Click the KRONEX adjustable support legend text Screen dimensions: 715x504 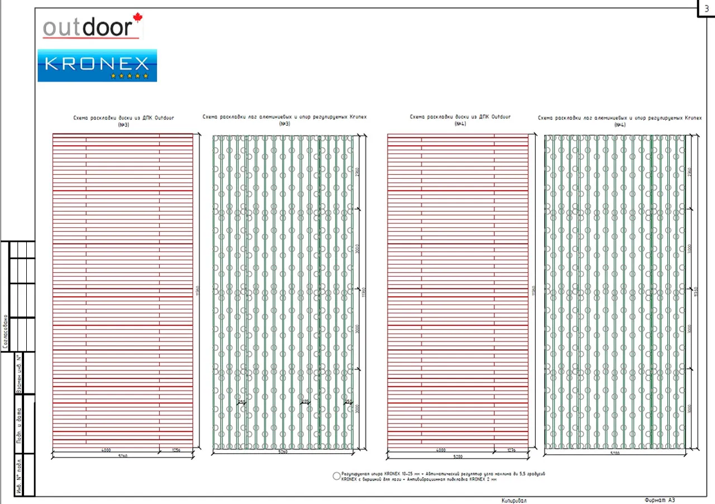pos(442,476)
